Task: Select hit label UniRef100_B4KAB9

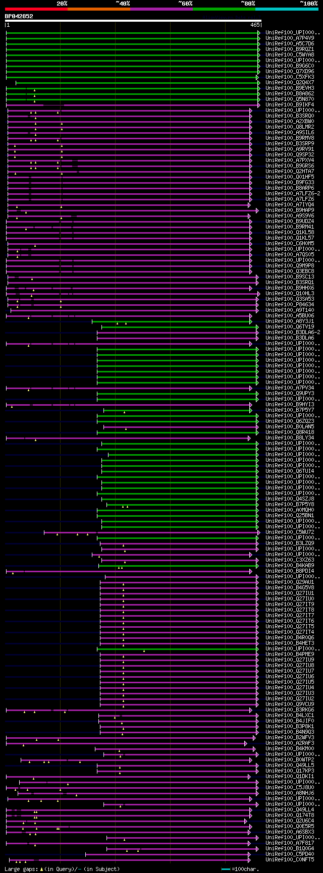Action: pos(290,565)
